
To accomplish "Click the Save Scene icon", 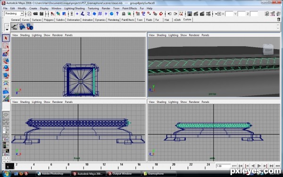I will pyautogui.click(x=42, y=14).
